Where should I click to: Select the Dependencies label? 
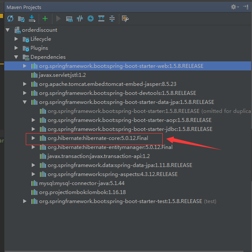coord(48,57)
